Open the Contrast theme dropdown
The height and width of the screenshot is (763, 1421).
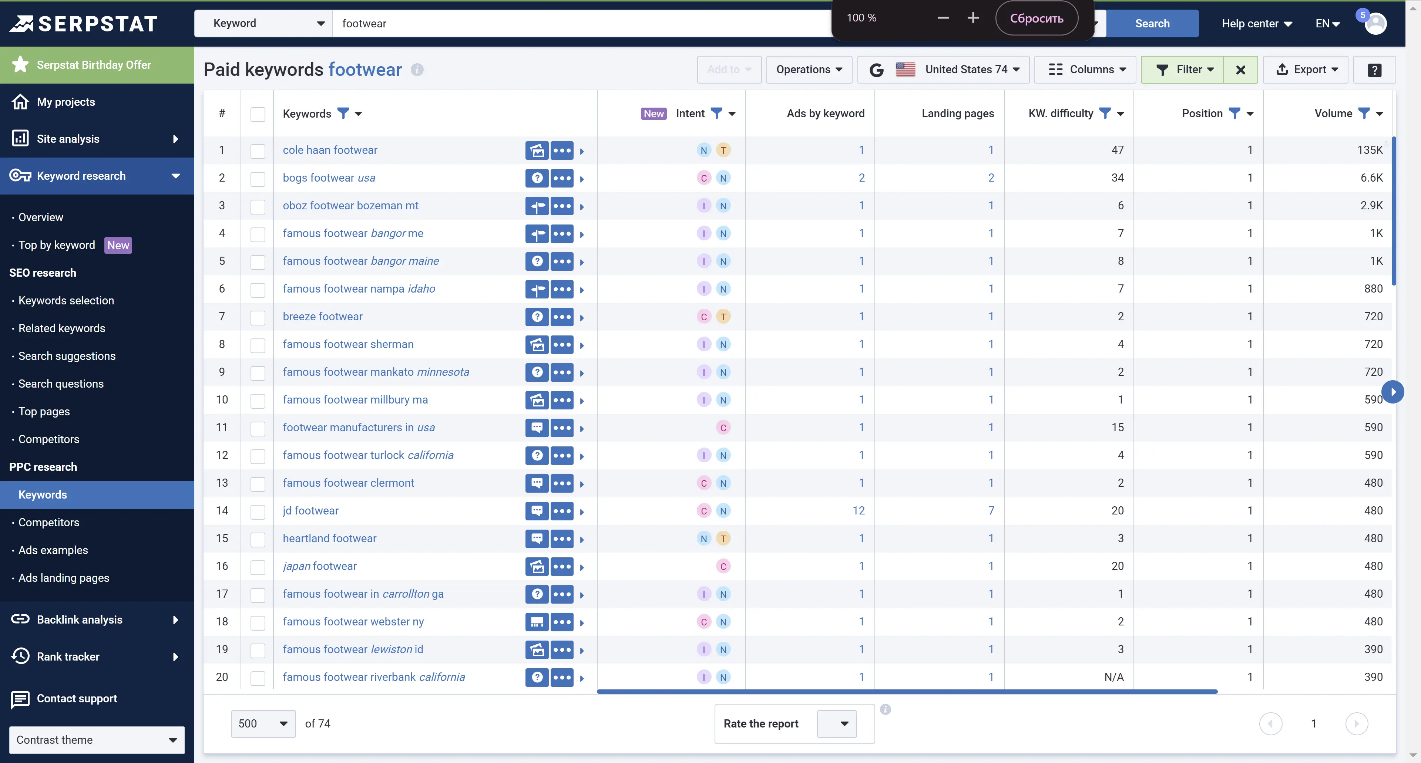click(x=97, y=740)
